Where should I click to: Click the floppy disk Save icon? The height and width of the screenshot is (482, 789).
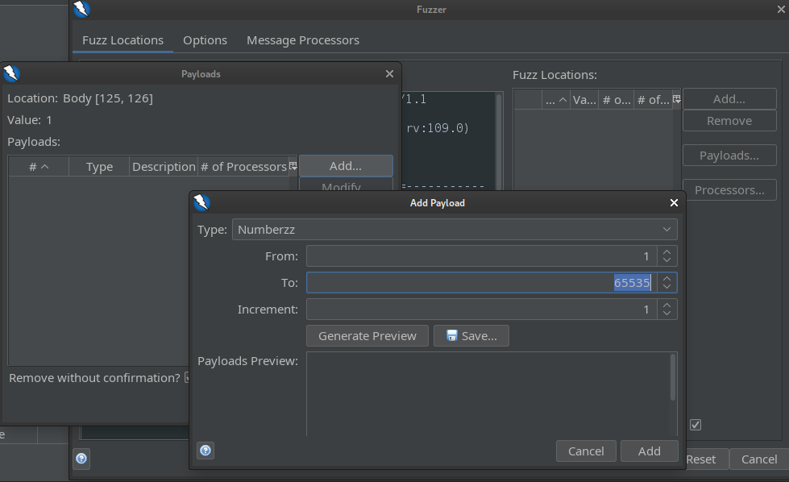(x=451, y=336)
